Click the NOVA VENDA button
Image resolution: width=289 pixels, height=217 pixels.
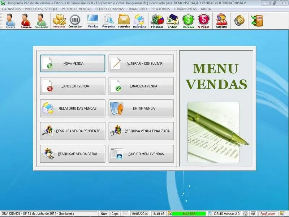pos(73,64)
